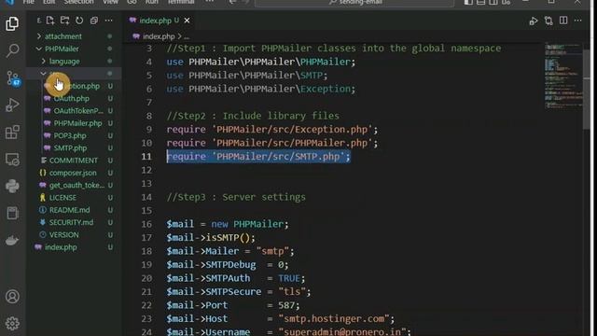Click the Port value 587
This screenshot has height=336, width=597.
(286, 305)
